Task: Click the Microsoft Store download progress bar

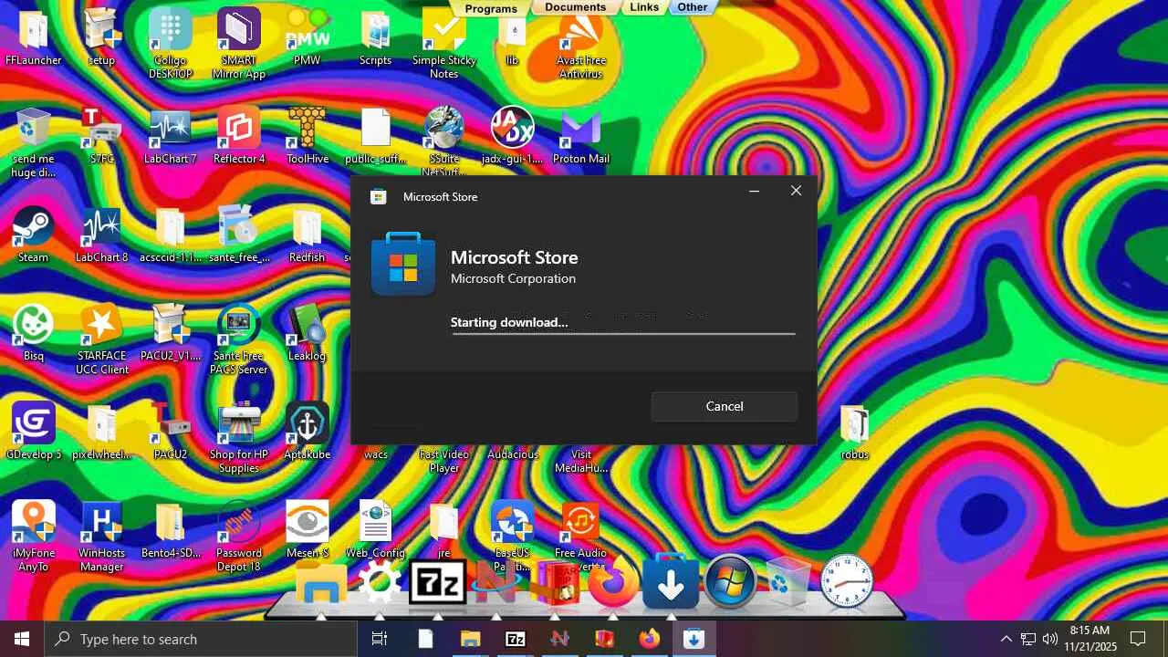Action: click(623, 334)
